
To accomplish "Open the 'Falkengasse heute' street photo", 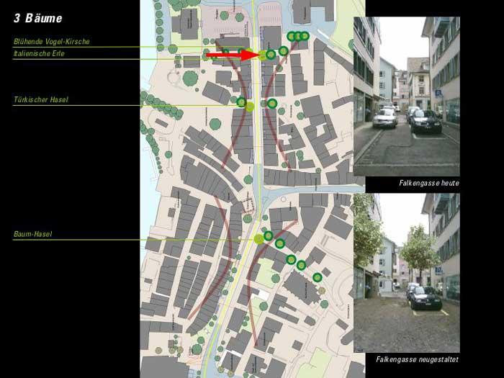I will 407,96.
